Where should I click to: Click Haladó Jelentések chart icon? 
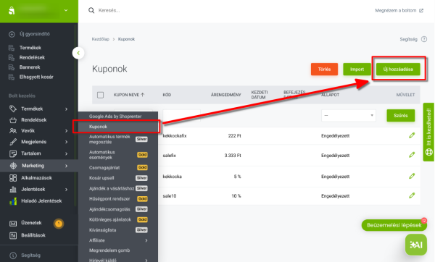[x=13, y=201]
